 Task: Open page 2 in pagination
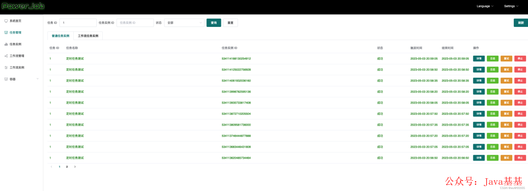coord(66,167)
